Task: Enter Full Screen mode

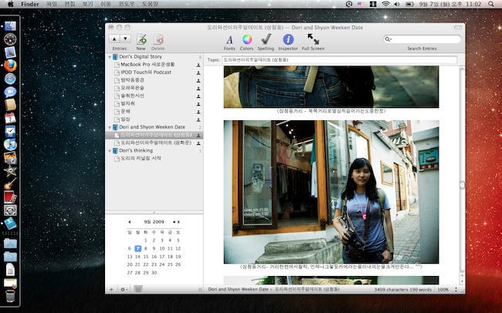Action: 313,42
